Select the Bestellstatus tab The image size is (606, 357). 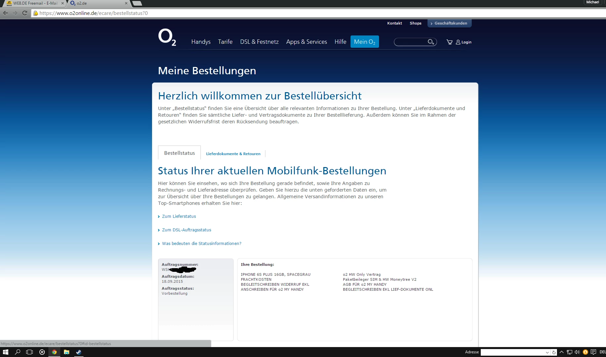pos(179,153)
